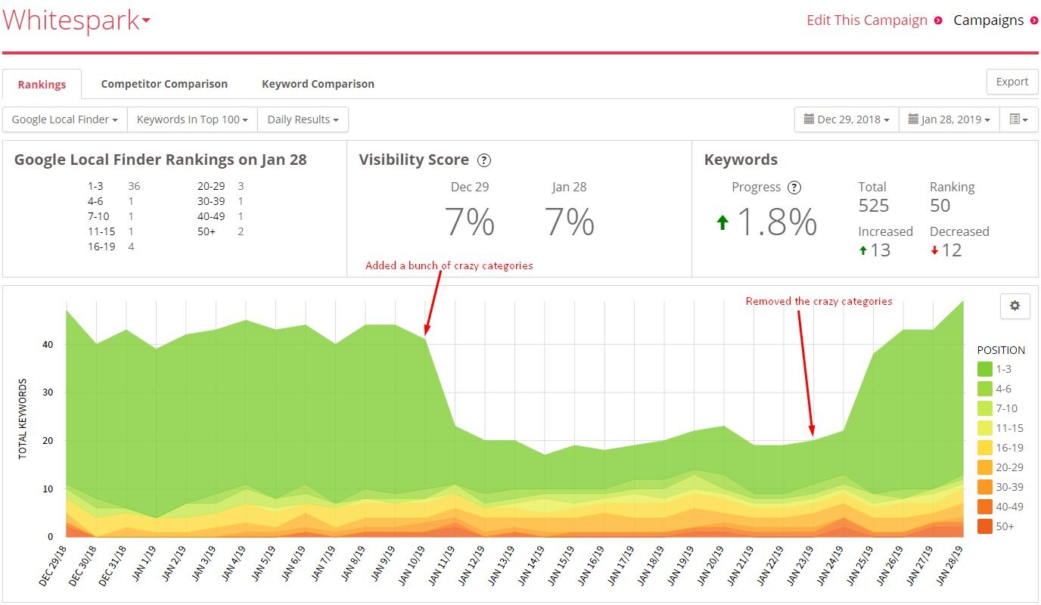This screenshot has height=605, width=1041.
Task: Switch to the Keyword Comparison tab
Action: 318,84
